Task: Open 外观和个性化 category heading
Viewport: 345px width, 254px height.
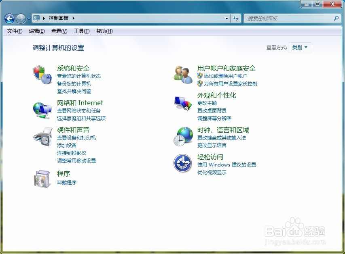Action: pyautogui.click(x=217, y=95)
